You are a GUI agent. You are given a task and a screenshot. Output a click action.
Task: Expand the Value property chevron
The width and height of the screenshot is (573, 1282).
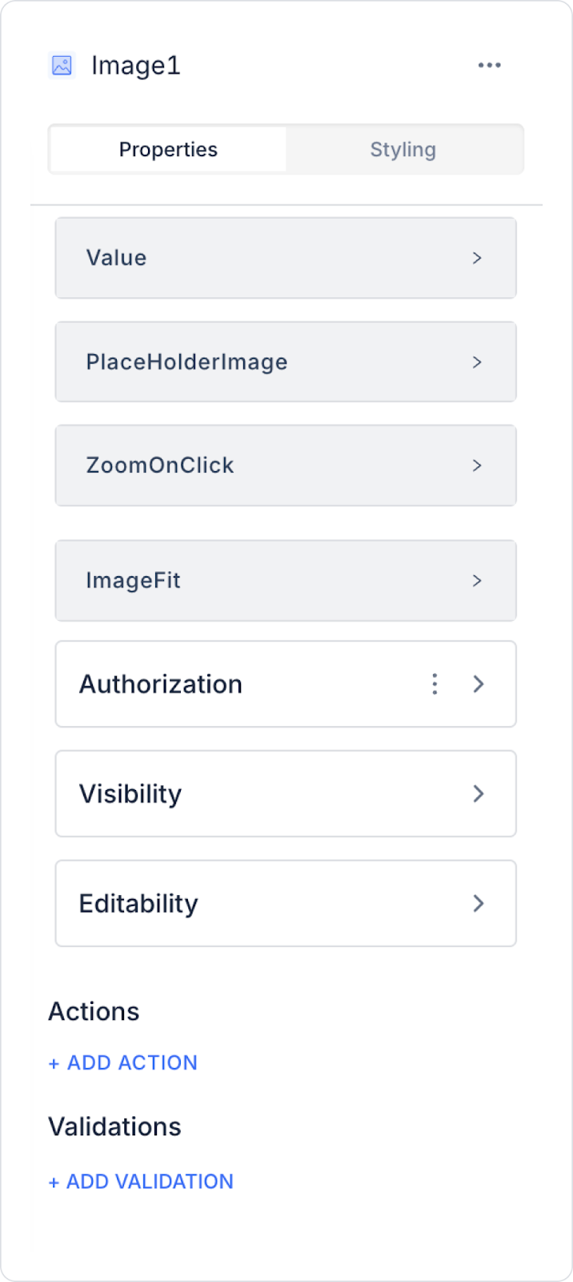coord(477,258)
